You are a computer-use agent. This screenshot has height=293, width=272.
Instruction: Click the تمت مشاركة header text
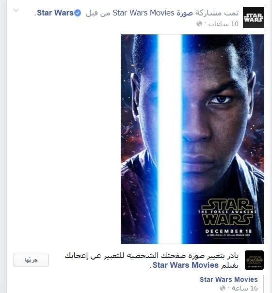pyautogui.click(x=217, y=13)
